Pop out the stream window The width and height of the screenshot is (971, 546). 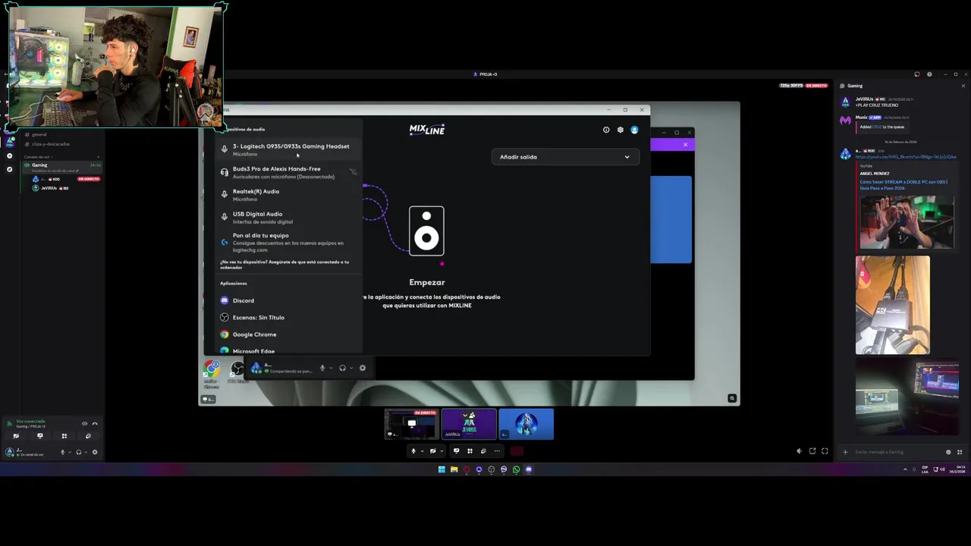coord(812,451)
